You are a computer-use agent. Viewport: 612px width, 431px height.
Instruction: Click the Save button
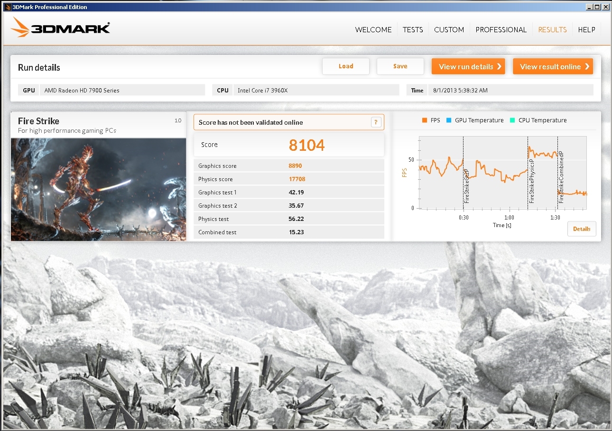click(400, 66)
